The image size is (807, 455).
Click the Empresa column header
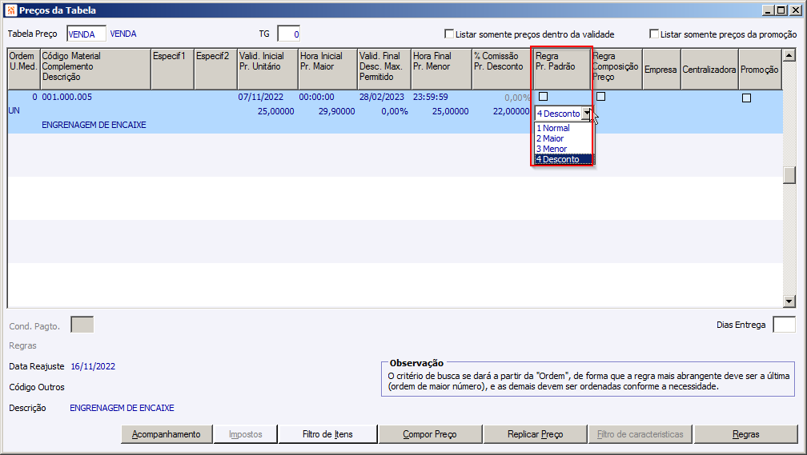(x=661, y=69)
